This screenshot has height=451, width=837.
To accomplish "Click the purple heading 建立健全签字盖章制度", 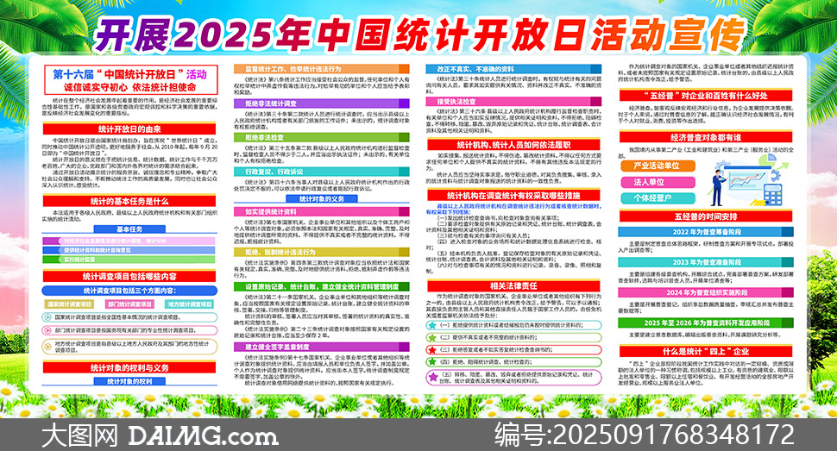I will tap(322, 347).
